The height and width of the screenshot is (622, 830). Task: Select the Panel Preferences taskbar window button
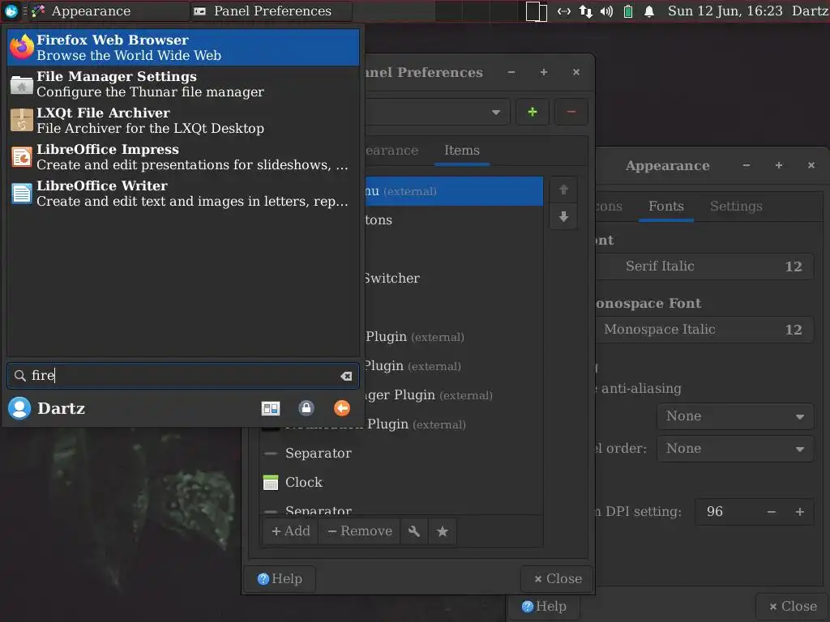(271, 11)
